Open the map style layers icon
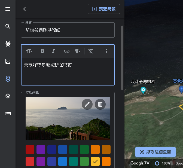Image resolution: width=183 pixels, height=168 pixels. 8,96
